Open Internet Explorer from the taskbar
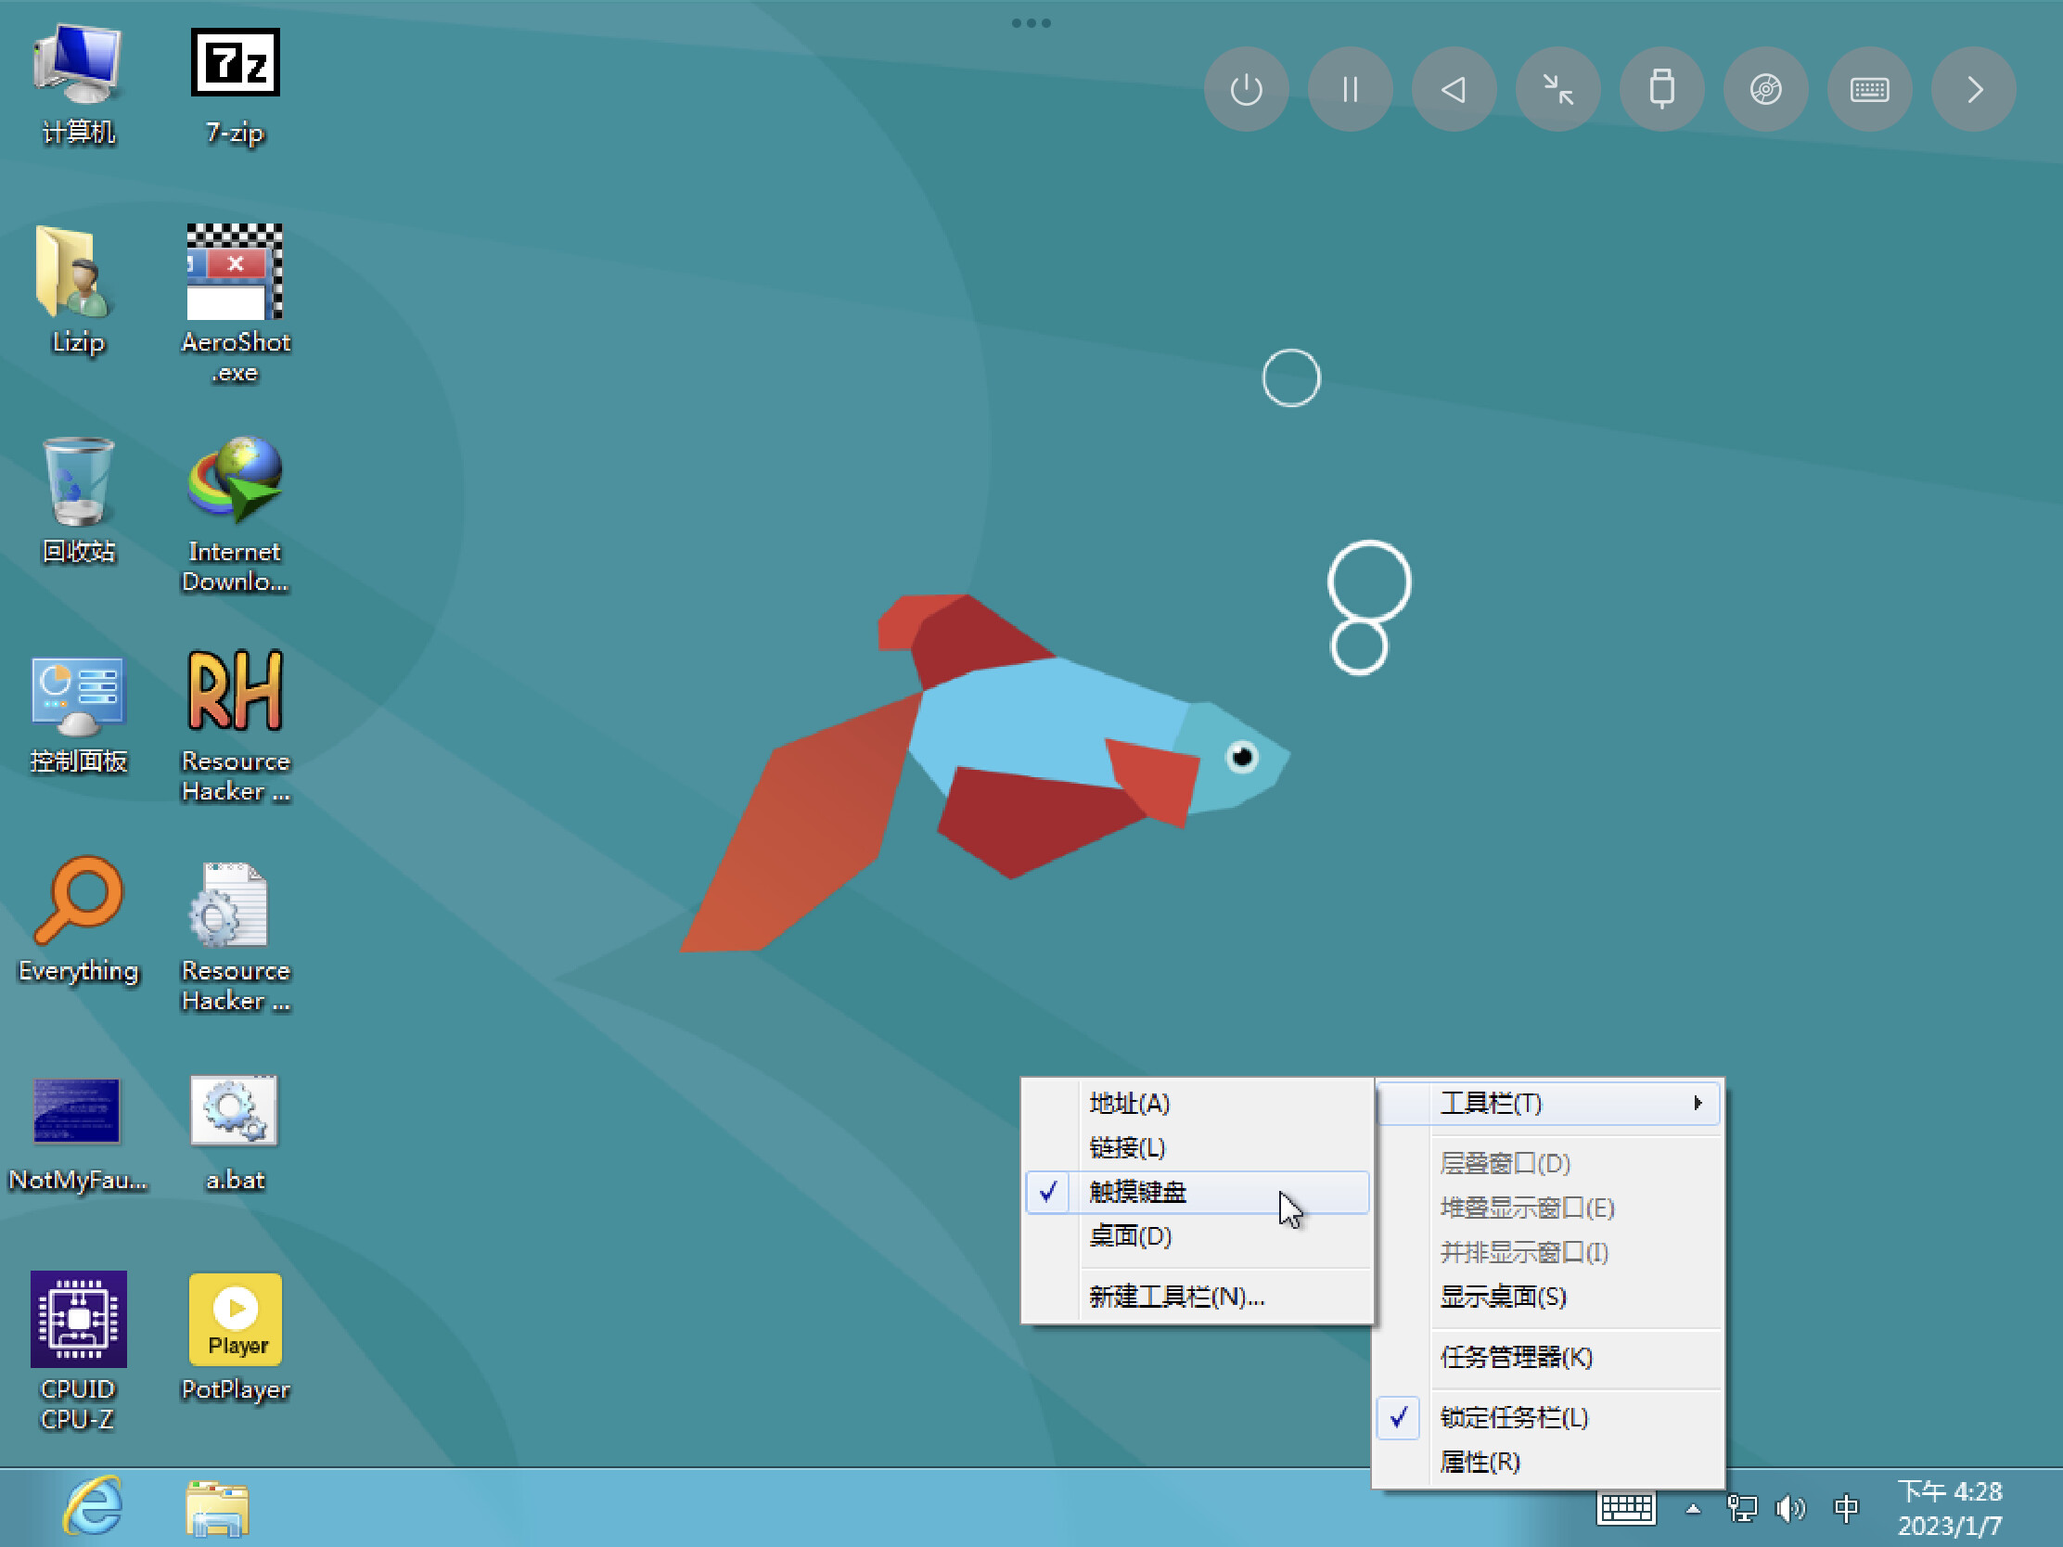Screen dimensions: 2063x1547 coord(93,1507)
